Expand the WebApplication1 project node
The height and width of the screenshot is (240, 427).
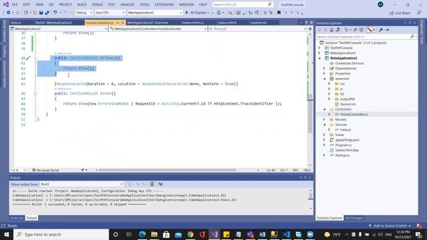320,53
